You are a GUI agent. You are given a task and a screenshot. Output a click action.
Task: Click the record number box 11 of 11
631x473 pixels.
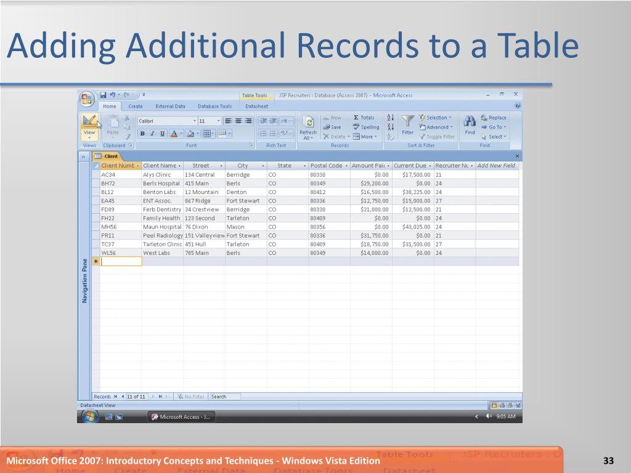point(136,397)
